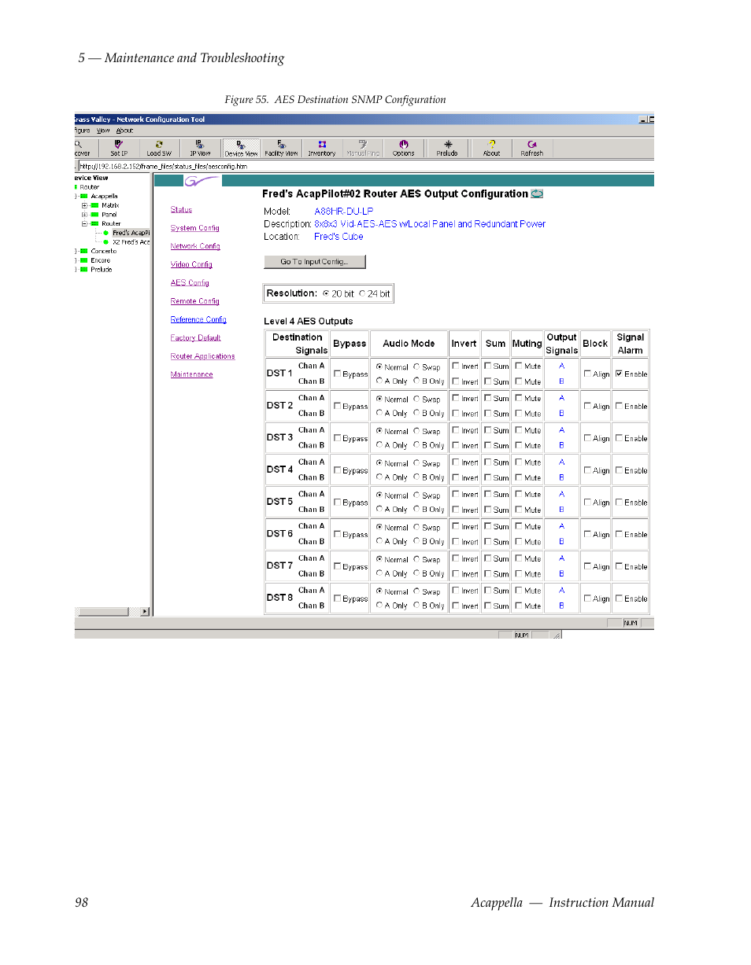
Task: Expand the Panel node
Action: pos(85,214)
